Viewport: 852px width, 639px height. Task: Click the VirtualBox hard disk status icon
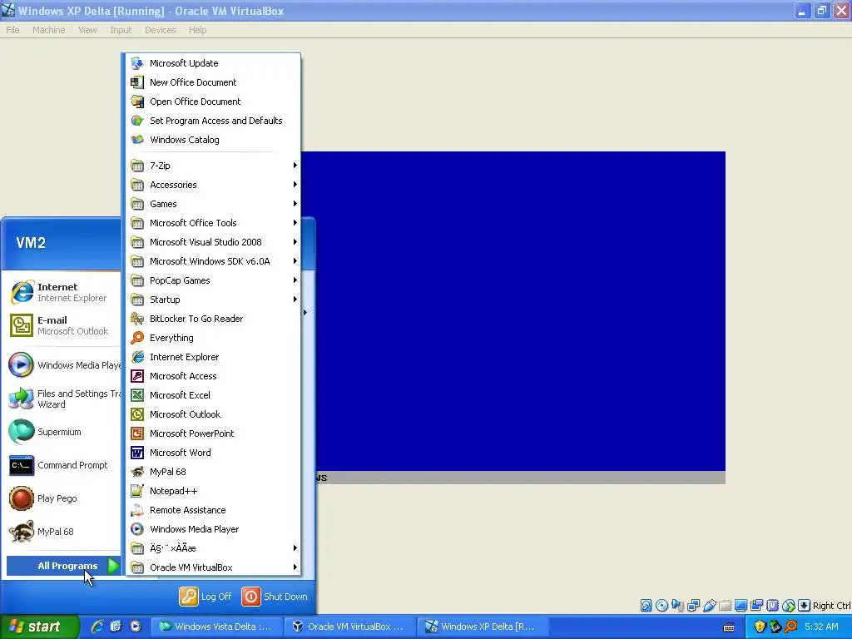point(646,606)
